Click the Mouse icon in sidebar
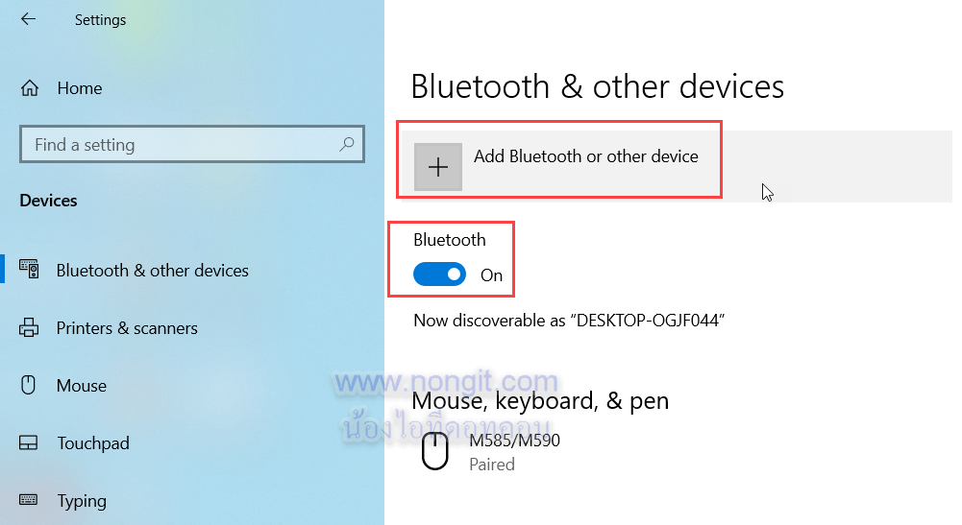Screen dimensions: 962x525 (x=28, y=385)
